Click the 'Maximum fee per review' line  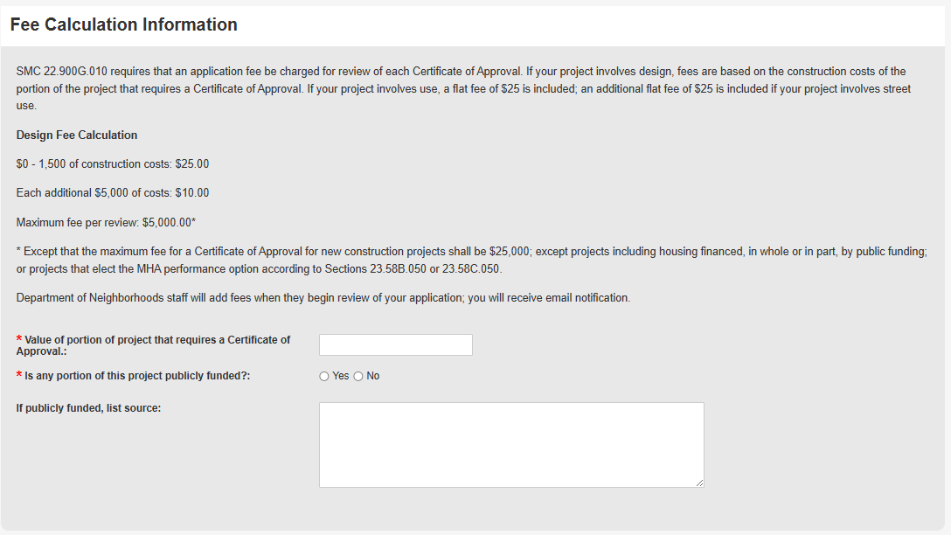[105, 222]
